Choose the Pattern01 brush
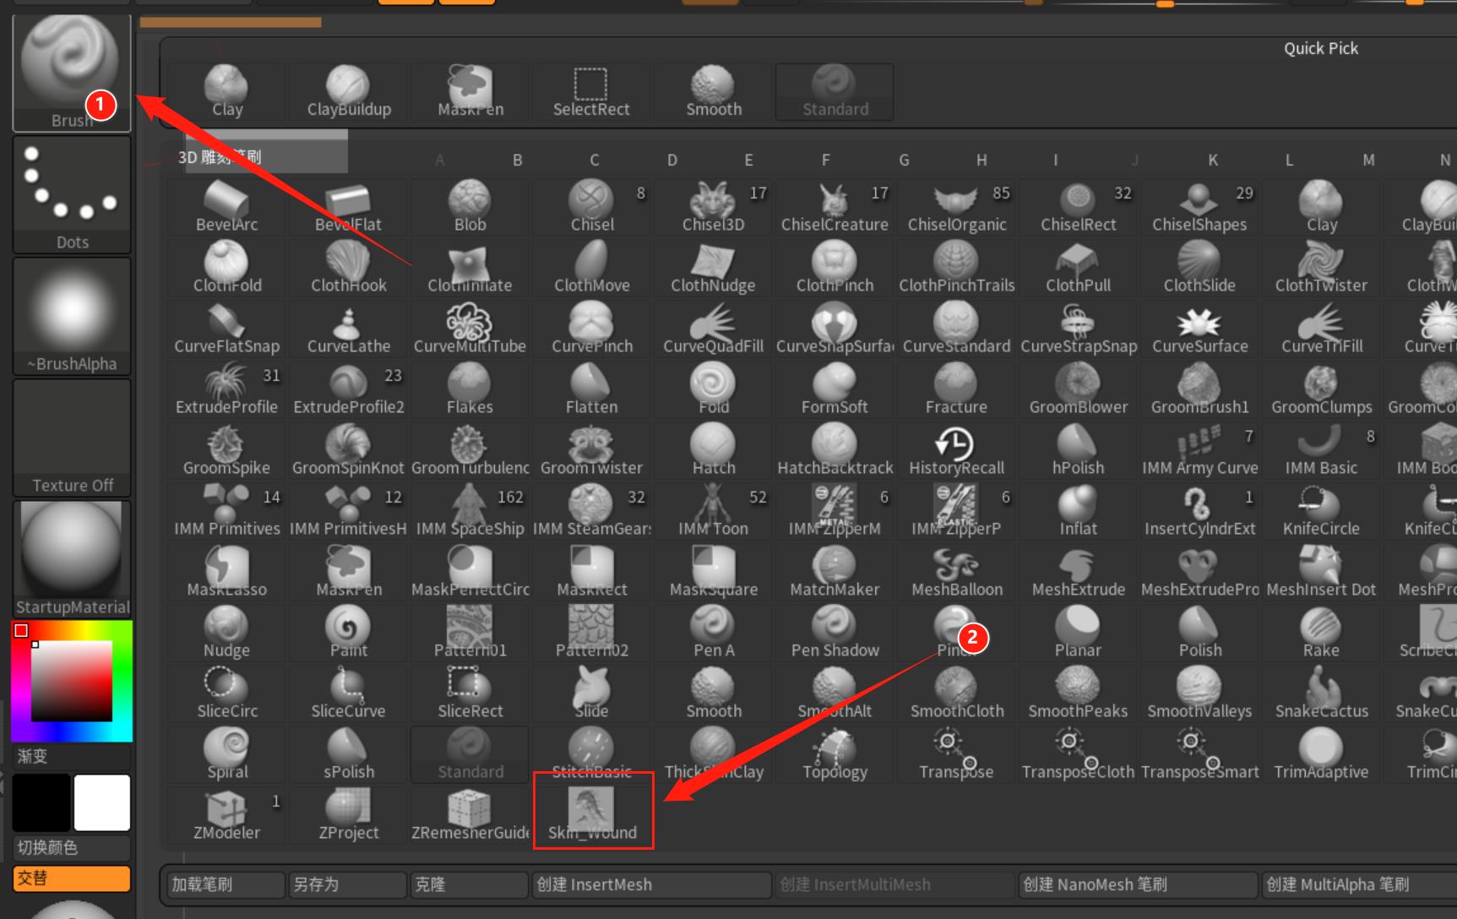The image size is (1457, 919). [470, 633]
